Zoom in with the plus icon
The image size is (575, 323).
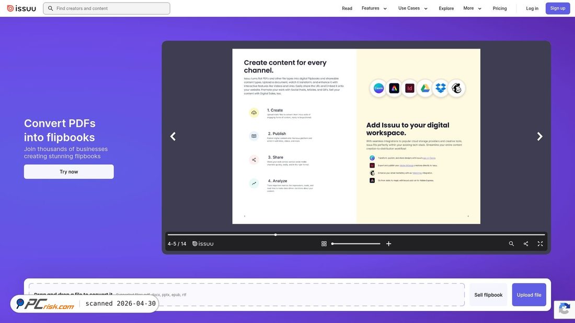pos(389,244)
